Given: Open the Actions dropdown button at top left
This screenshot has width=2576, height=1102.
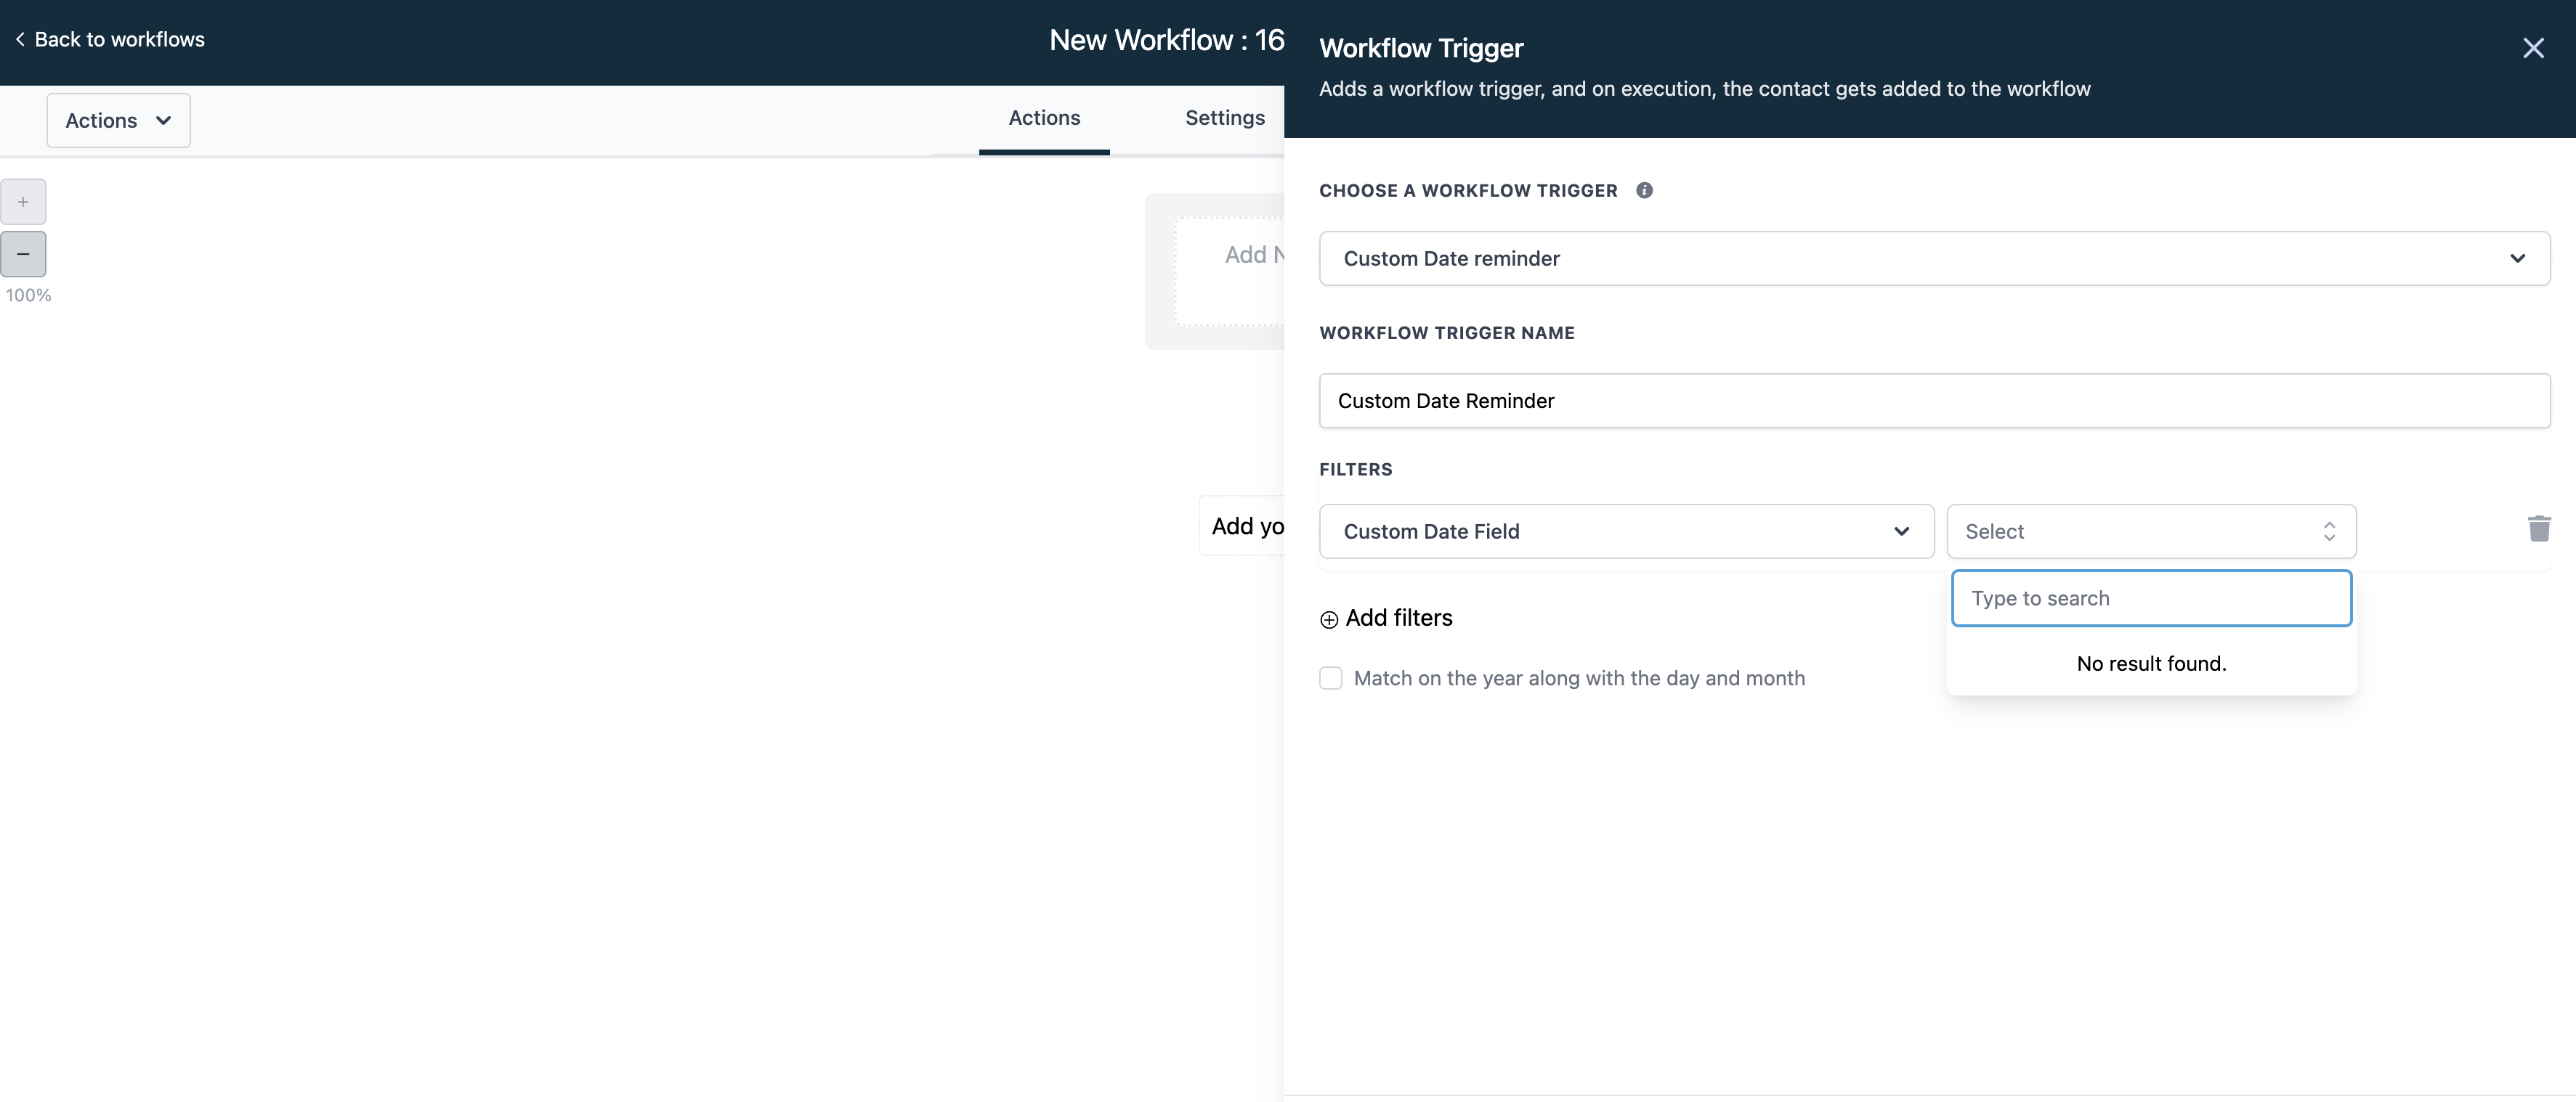Looking at the screenshot, I should (x=118, y=121).
